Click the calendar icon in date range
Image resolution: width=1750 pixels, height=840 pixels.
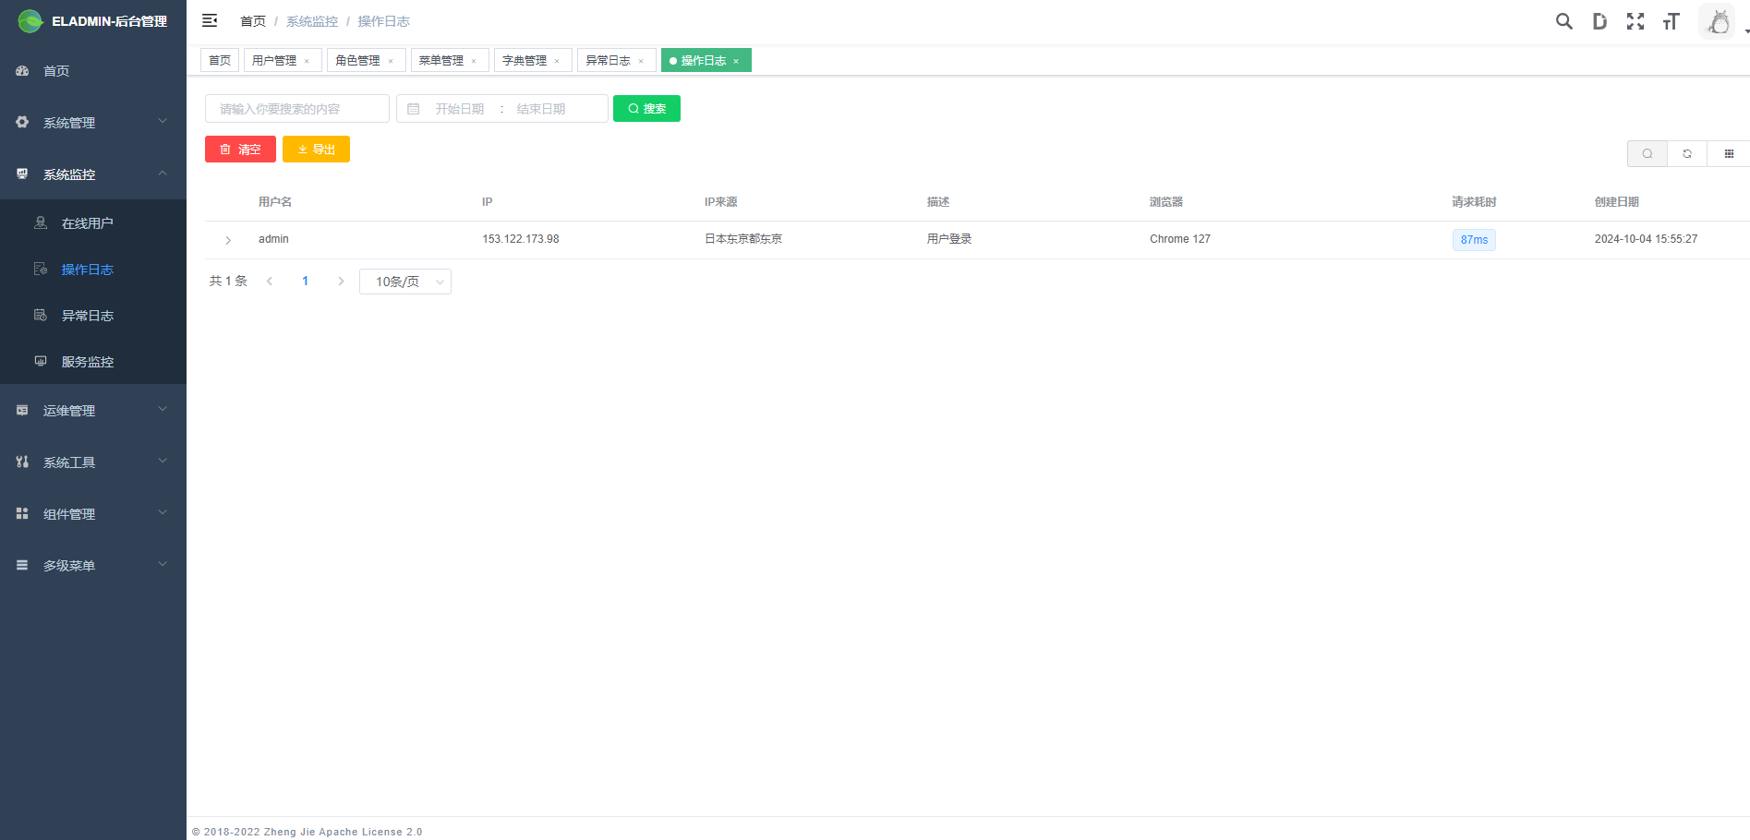(413, 109)
